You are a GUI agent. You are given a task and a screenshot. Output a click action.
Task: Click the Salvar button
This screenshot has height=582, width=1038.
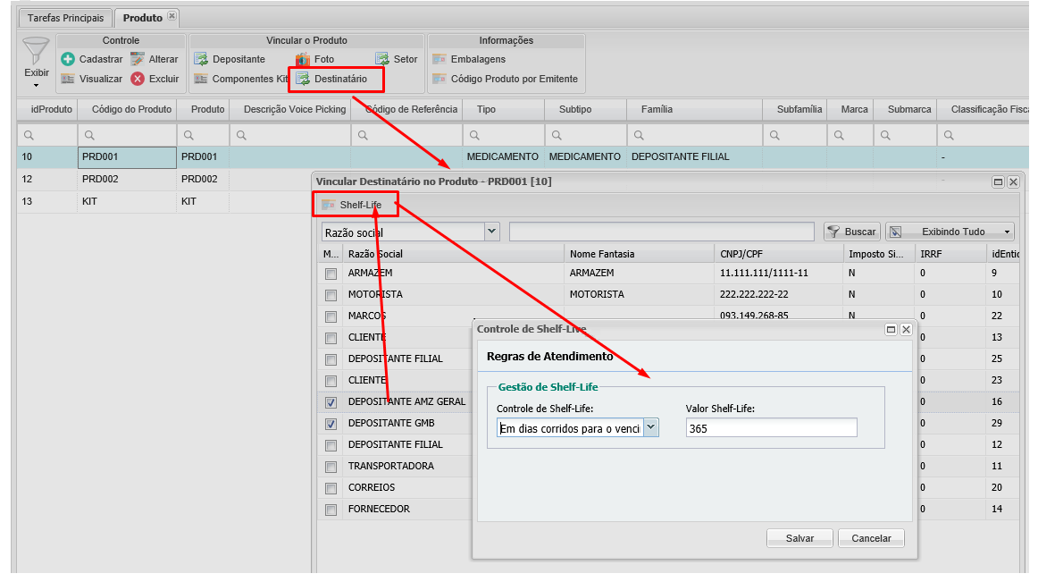tap(799, 538)
